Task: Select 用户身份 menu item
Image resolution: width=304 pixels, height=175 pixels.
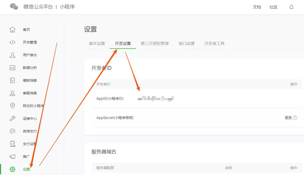Action: pos(30,55)
